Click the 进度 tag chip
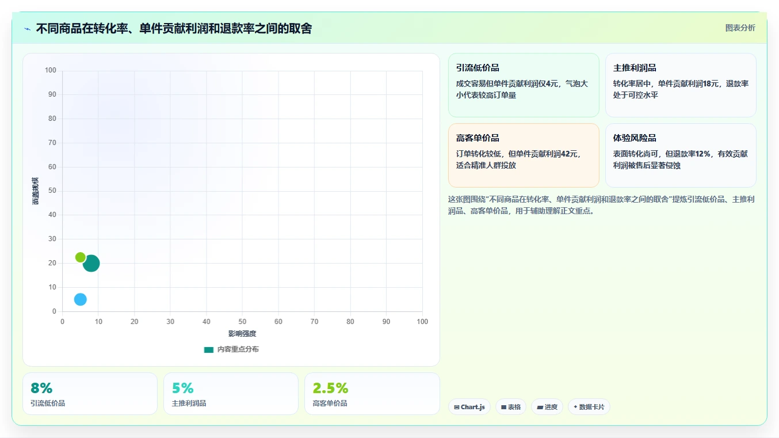Screen dimensions: 779x438 pos(547,407)
